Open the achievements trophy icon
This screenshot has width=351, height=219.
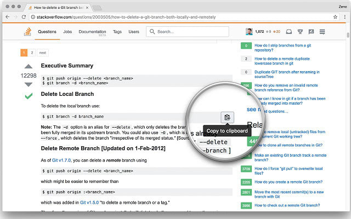[x=300, y=32]
